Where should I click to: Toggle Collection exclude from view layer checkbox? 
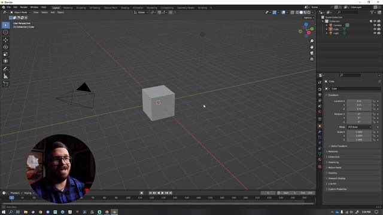[x=371, y=21]
